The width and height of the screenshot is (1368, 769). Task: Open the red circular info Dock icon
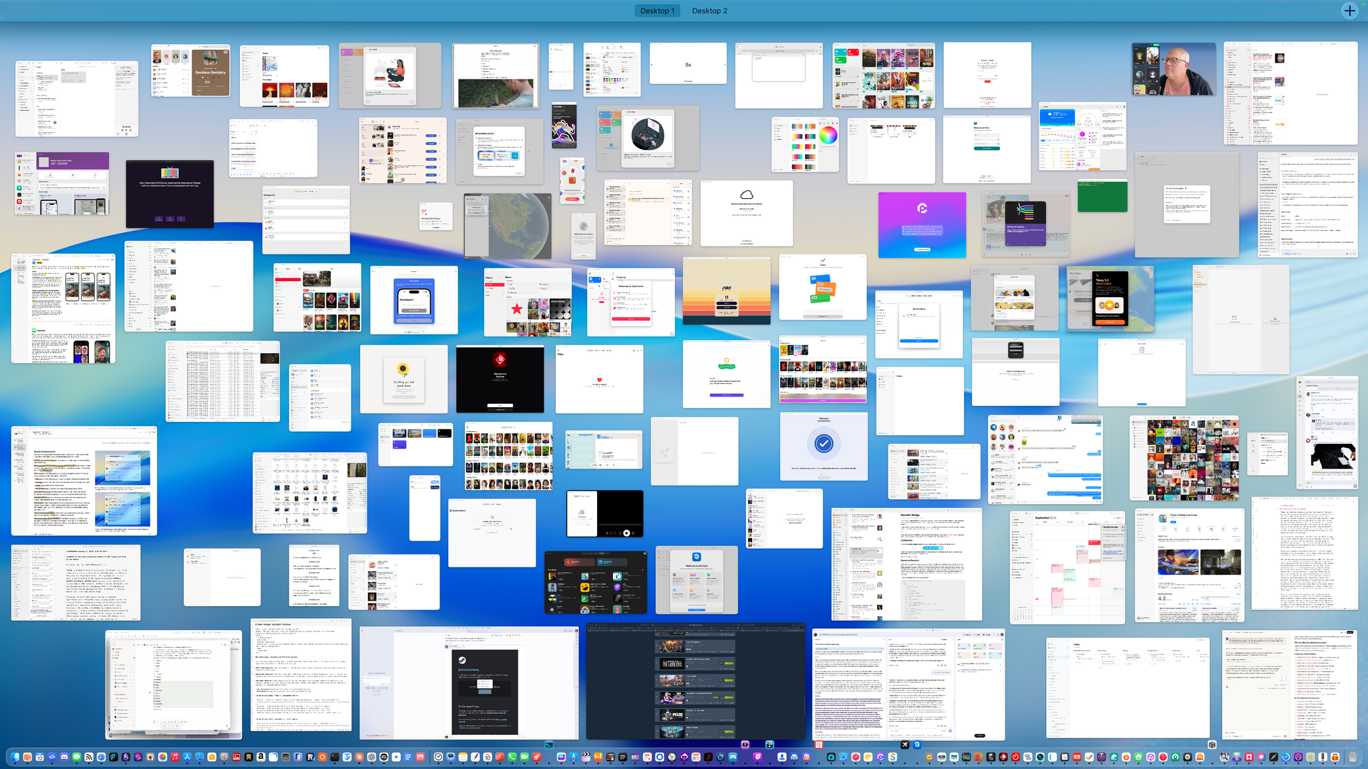(1163, 757)
